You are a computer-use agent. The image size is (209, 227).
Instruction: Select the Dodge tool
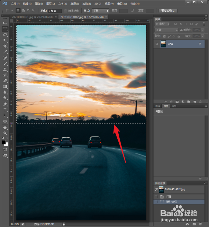click(x=5, y=98)
